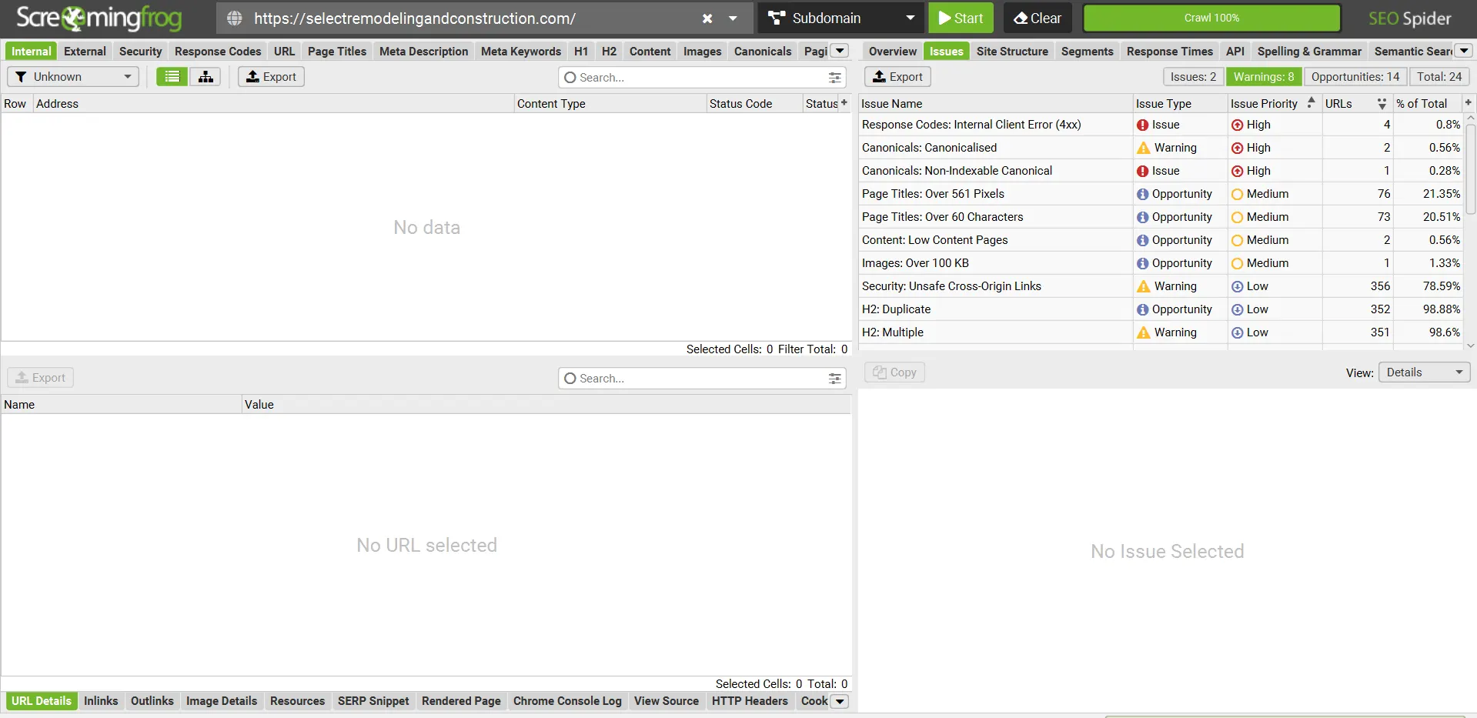Sort by Issue Priority column header

click(1274, 104)
